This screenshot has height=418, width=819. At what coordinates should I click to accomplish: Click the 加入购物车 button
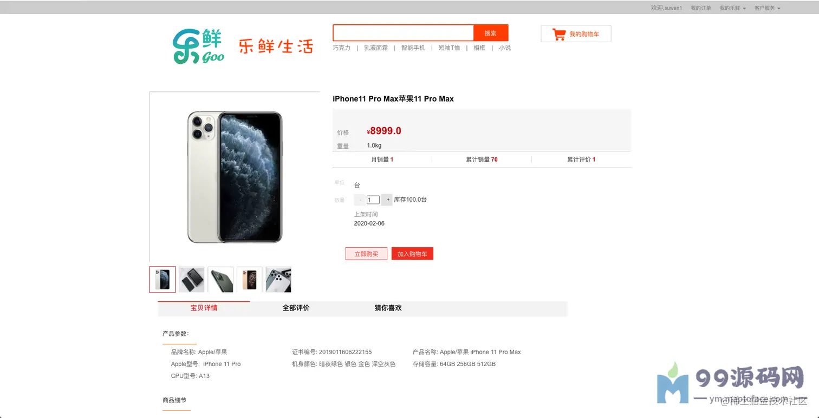click(x=412, y=254)
